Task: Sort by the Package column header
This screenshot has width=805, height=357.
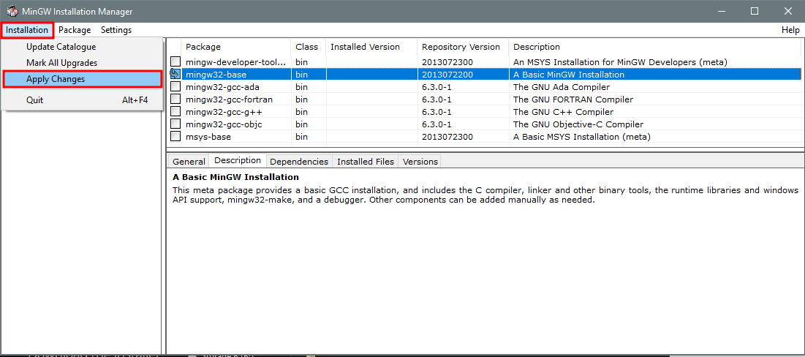Action: click(236, 47)
